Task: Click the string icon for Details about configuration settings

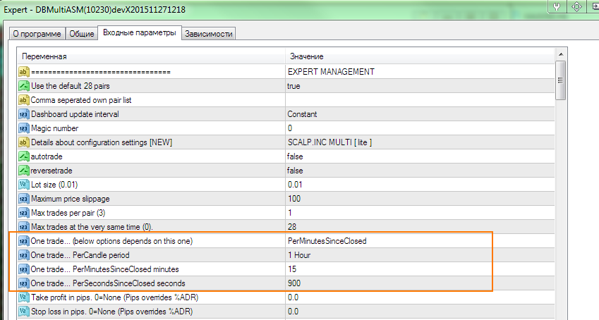Action: pyautogui.click(x=24, y=142)
